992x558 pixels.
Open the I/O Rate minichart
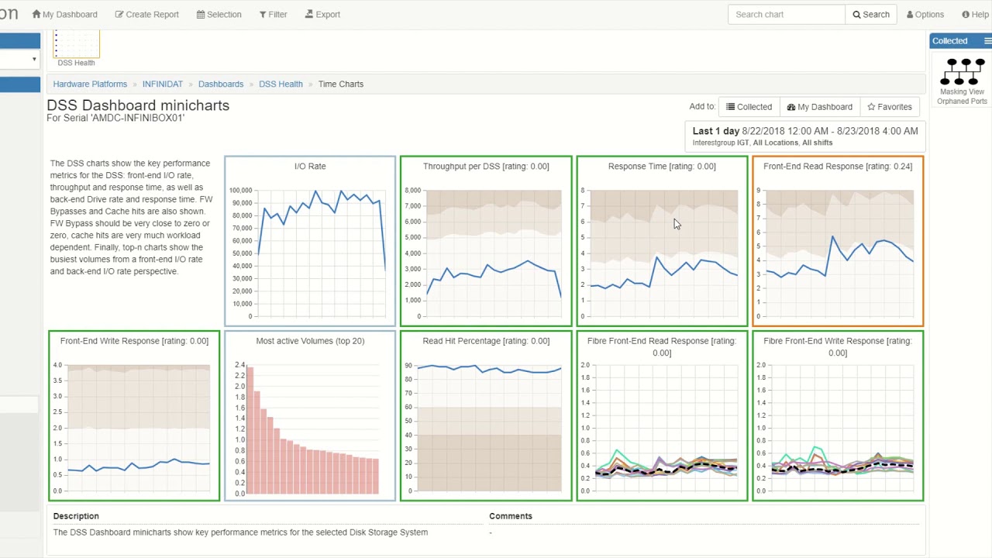310,241
